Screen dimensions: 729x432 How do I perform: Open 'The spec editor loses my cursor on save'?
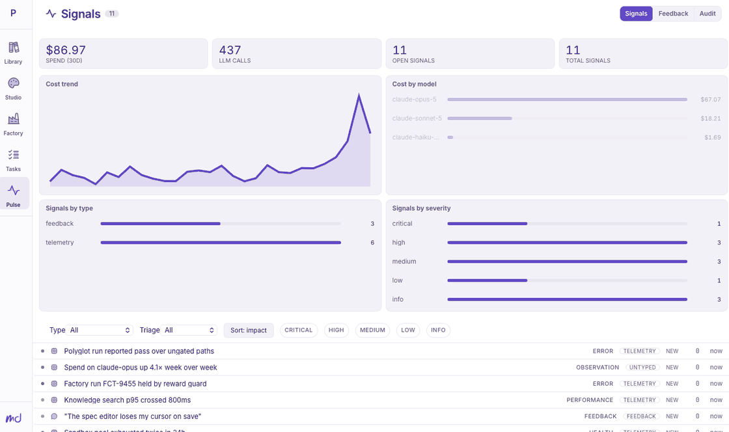click(x=133, y=416)
